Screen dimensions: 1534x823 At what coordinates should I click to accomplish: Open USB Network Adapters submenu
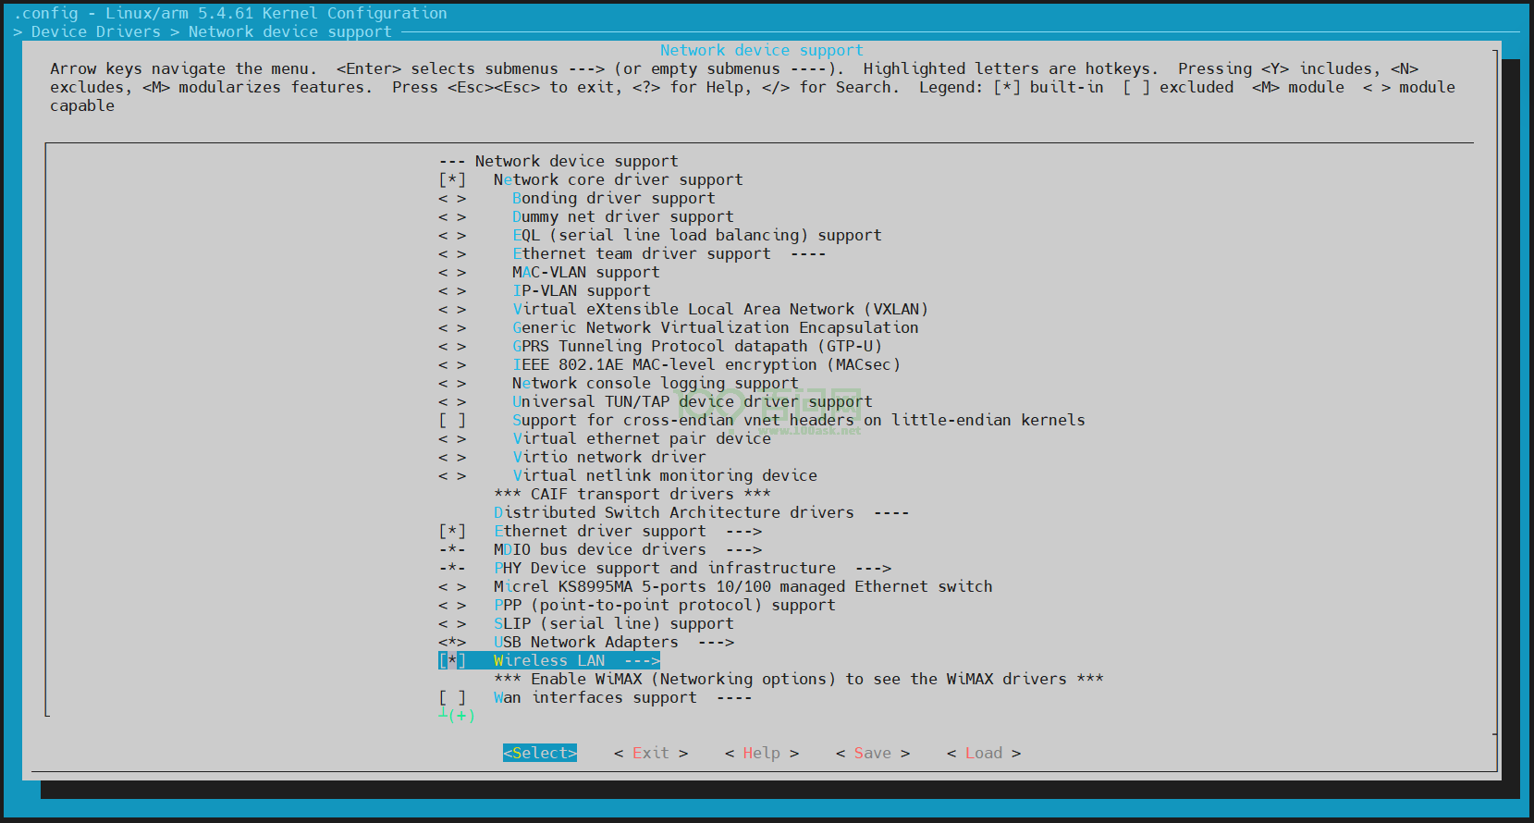click(x=612, y=643)
